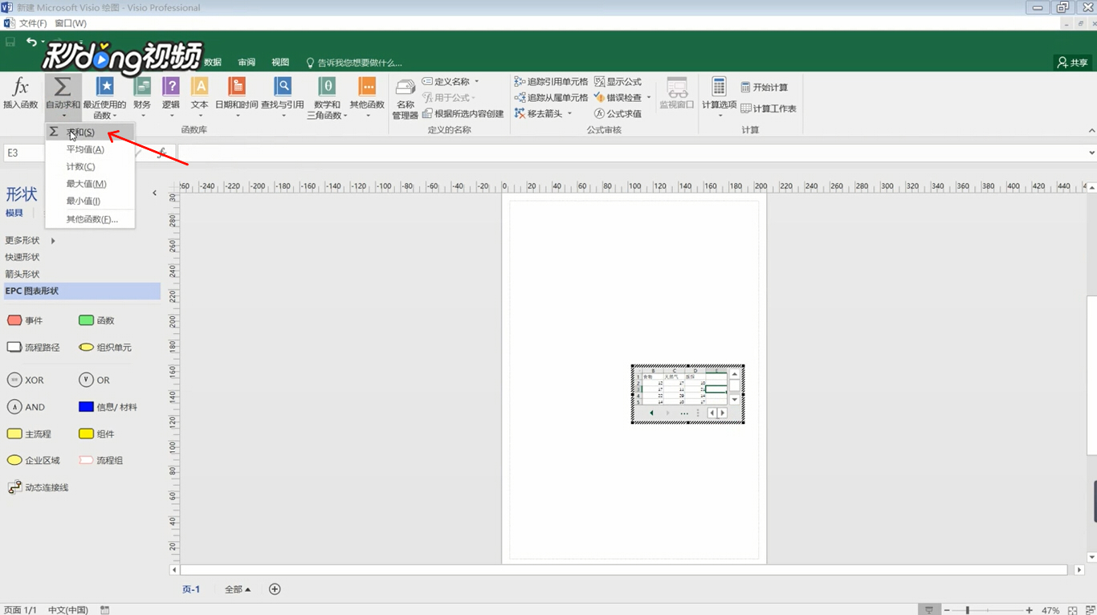Select Arrow Shapes (箭头形状) stencil
Viewport: 1097px width, 615px height.
point(22,274)
